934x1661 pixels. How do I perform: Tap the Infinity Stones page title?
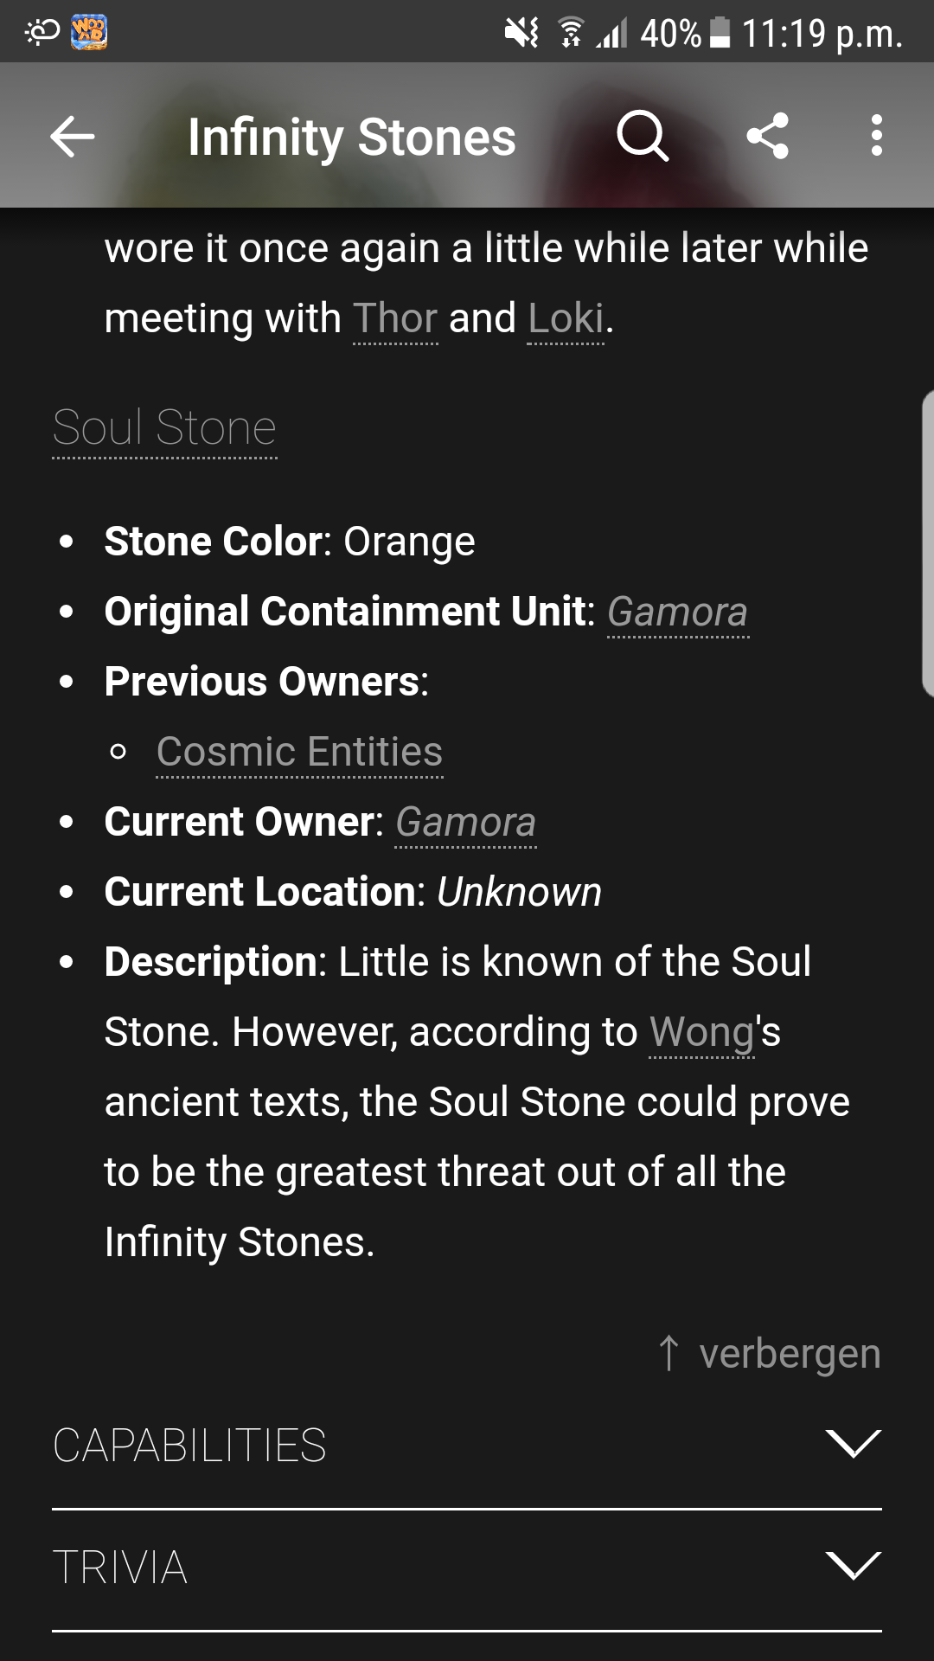coord(351,137)
